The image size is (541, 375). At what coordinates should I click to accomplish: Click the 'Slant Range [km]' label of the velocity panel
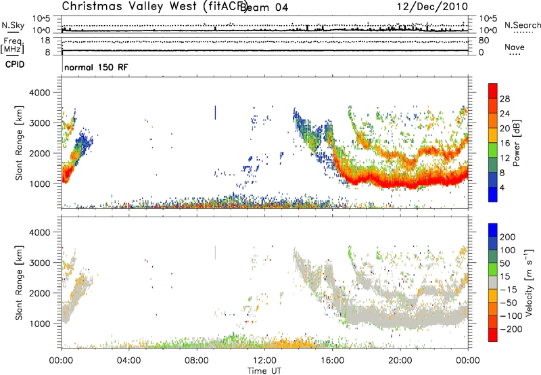[19, 283]
